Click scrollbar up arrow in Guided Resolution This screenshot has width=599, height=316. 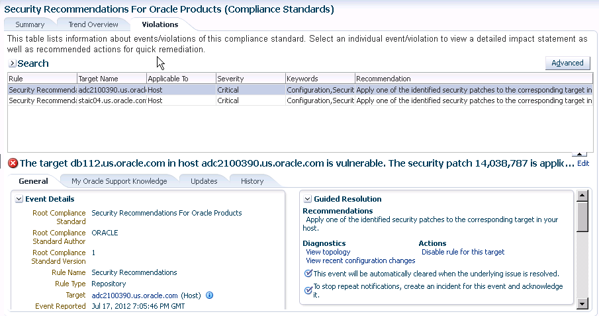pos(582,196)
